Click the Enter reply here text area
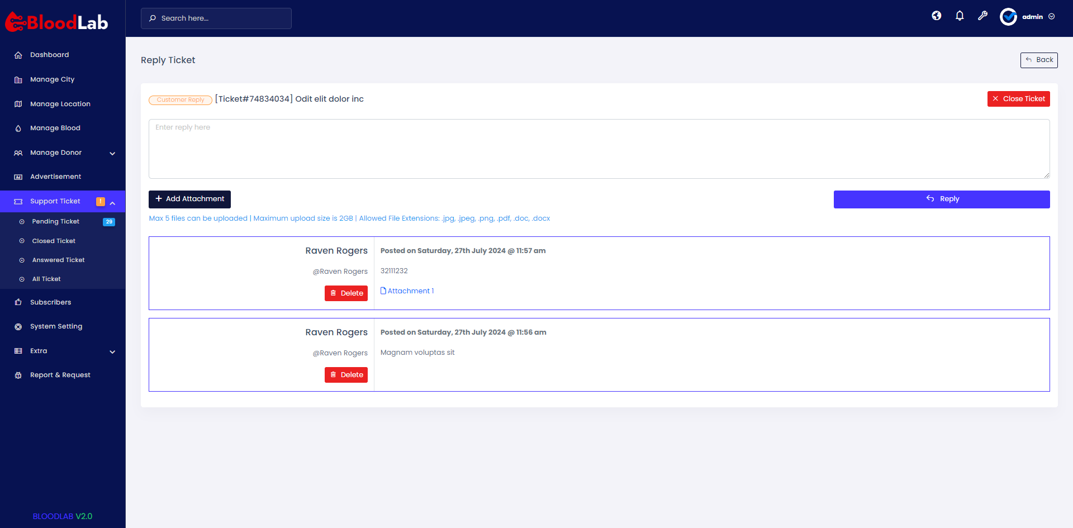The image size is (1073, 528). [x=599, y=148]
